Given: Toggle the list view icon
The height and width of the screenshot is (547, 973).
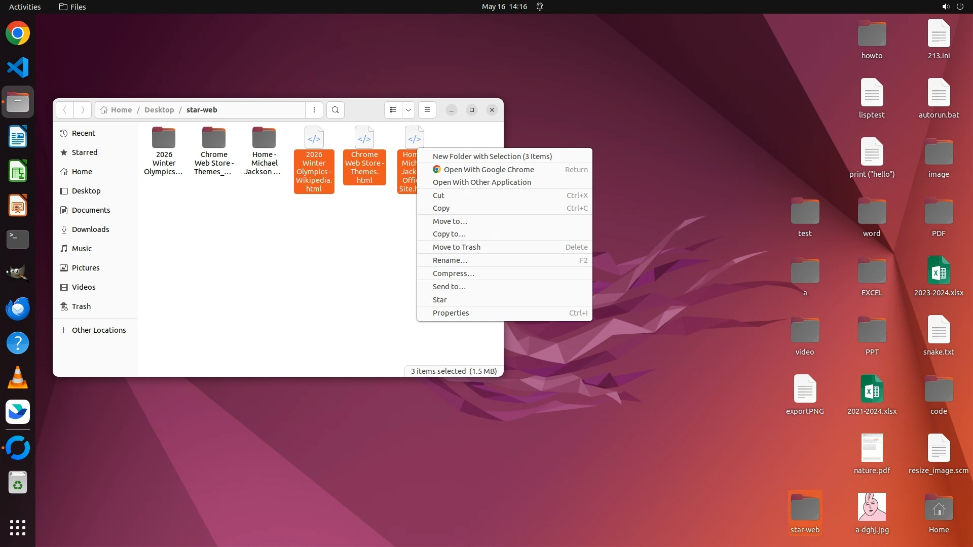Looking at the screenshot, I should (393, 110).
